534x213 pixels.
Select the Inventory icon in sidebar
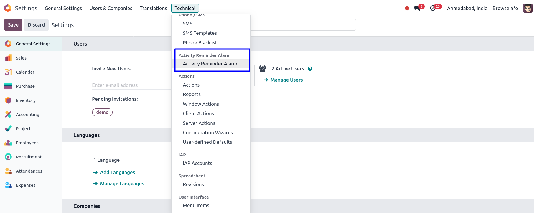click(x=8, y=100)
